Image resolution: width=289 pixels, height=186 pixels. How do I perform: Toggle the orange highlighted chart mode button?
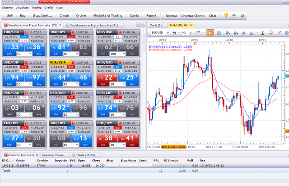click(210, 33)
